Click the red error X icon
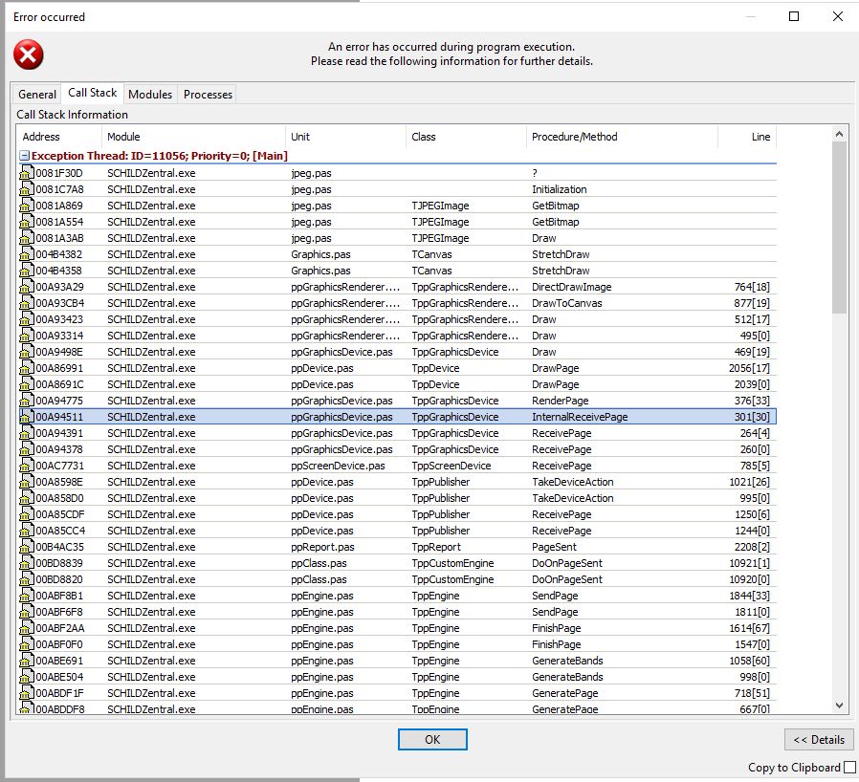 (x=29, y=54)
